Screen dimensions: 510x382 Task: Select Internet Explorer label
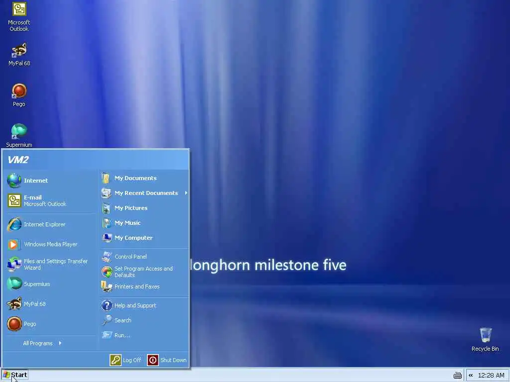[x=44, y=224]
